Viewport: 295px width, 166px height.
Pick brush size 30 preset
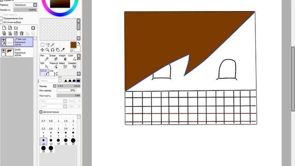click(x=51, y=149)
